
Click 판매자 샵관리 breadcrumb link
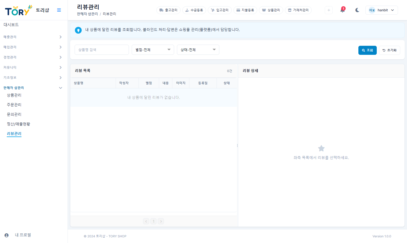coord(87,14)
